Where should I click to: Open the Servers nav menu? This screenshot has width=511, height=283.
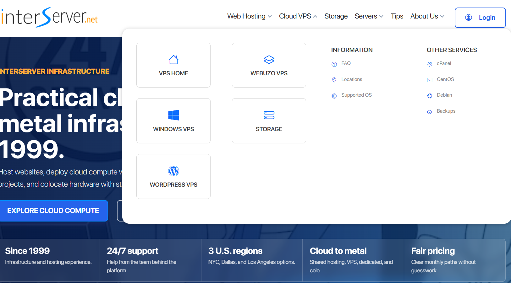pos(366,16)
